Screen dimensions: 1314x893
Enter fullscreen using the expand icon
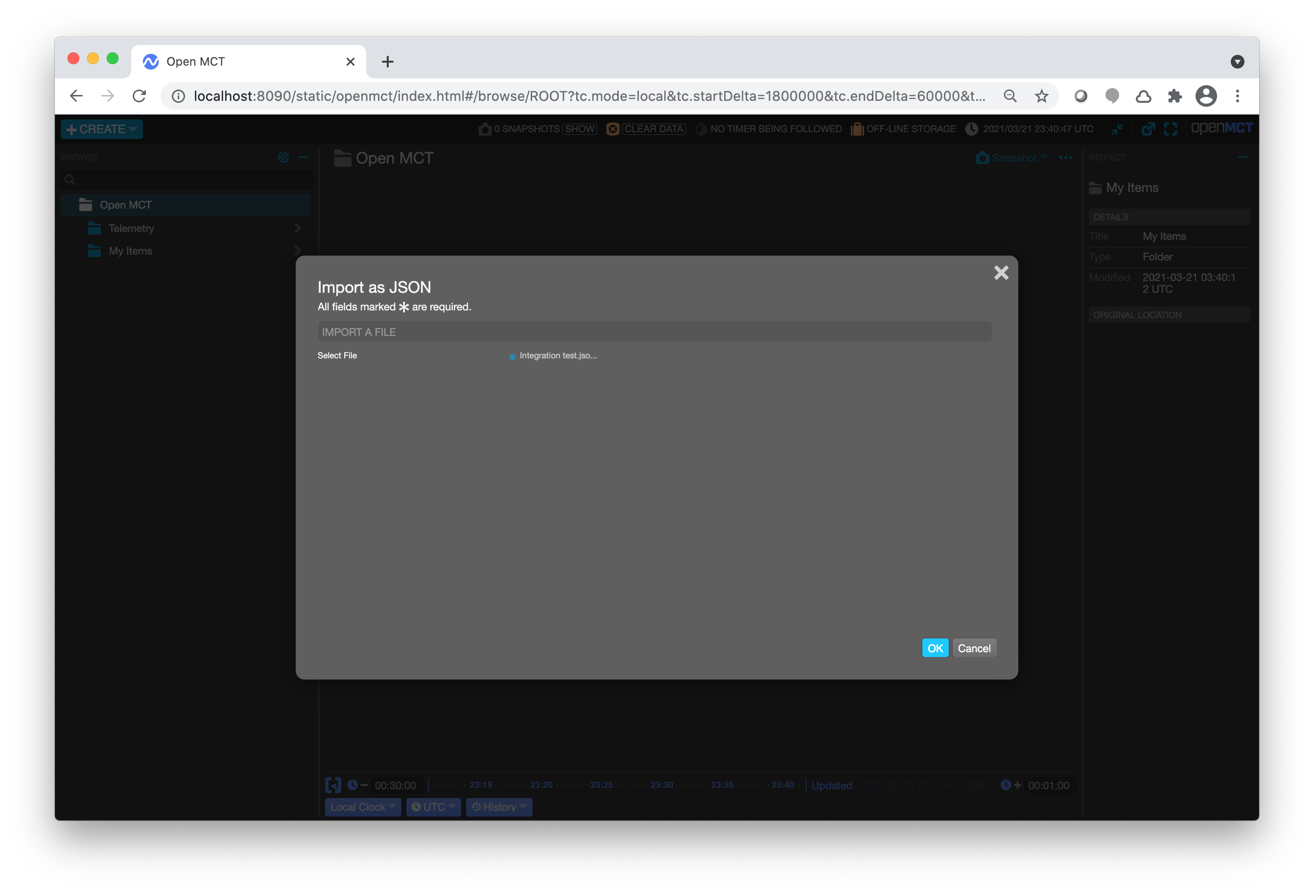(1171, 129)
